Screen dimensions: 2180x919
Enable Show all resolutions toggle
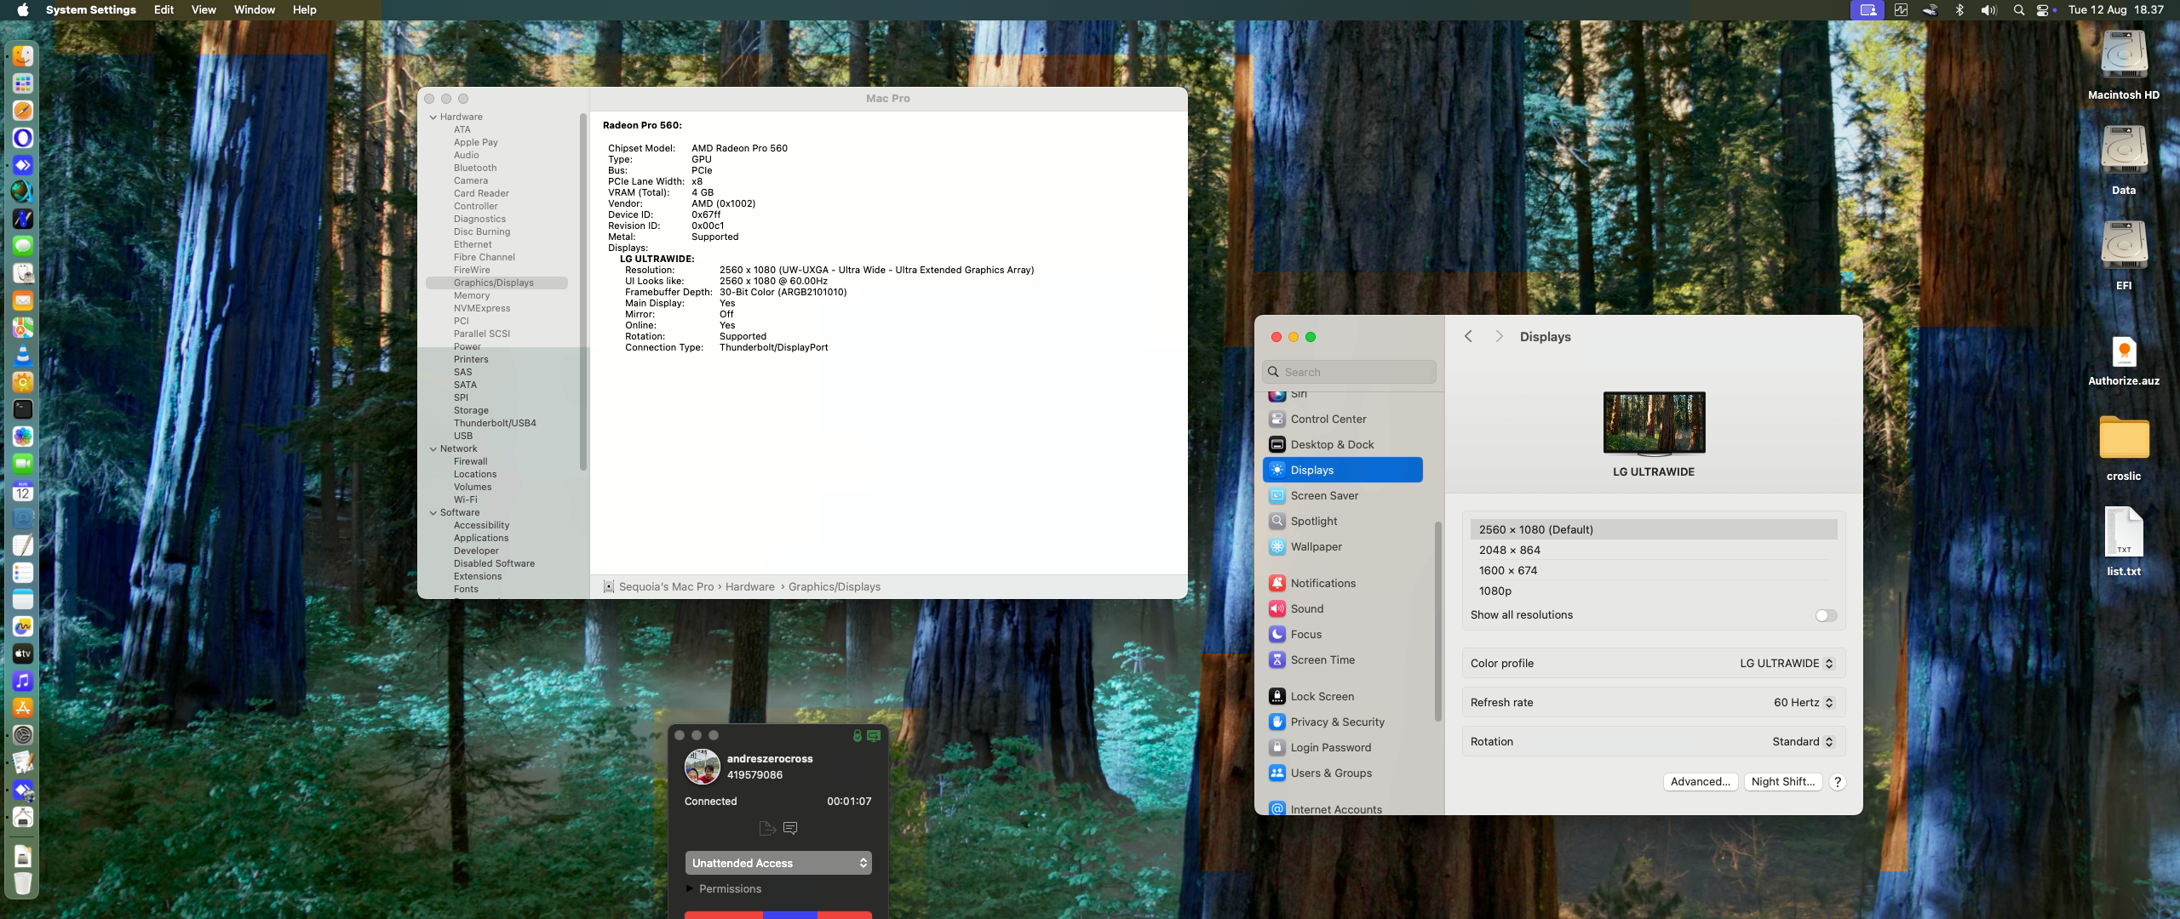(1825, 614)
